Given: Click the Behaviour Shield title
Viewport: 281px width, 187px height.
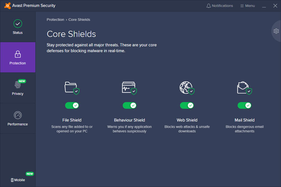Looking at the screenshot, I should [x=129, y=120].
